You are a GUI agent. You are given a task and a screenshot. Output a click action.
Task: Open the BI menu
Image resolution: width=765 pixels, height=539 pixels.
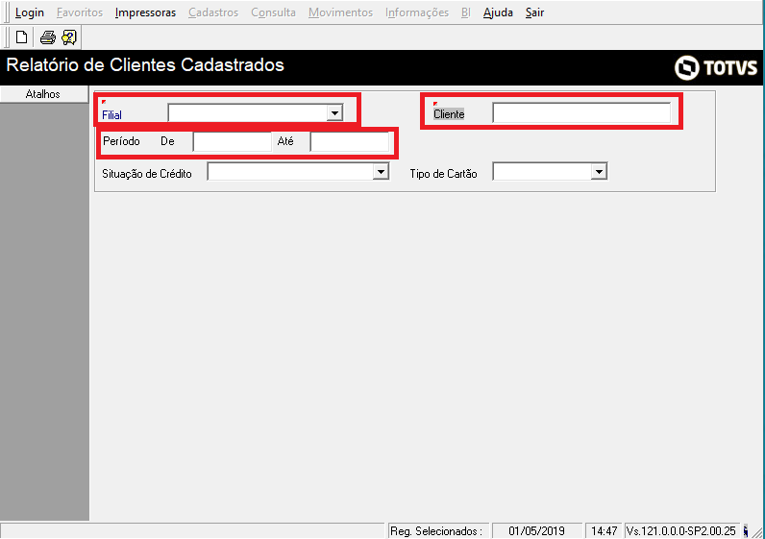pos(465,12)
